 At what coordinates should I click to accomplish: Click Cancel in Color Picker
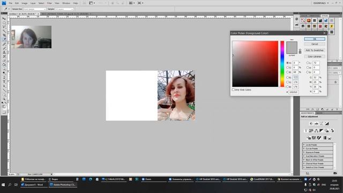(x=315, y=44)
